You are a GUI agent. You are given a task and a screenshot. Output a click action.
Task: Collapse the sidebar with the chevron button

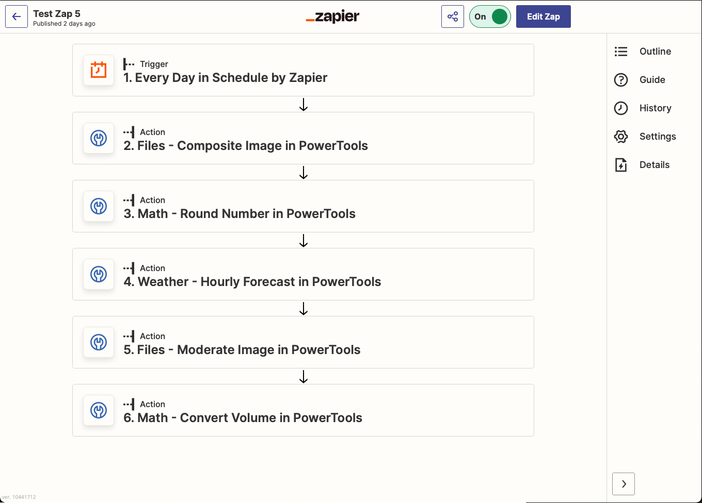click(x=624, y=484)
